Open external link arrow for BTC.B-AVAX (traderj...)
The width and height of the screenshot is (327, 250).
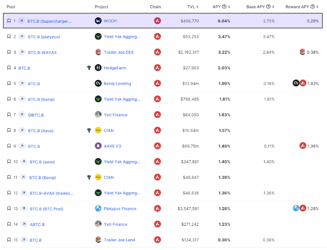pyautogui.click(x=24, y=193)
